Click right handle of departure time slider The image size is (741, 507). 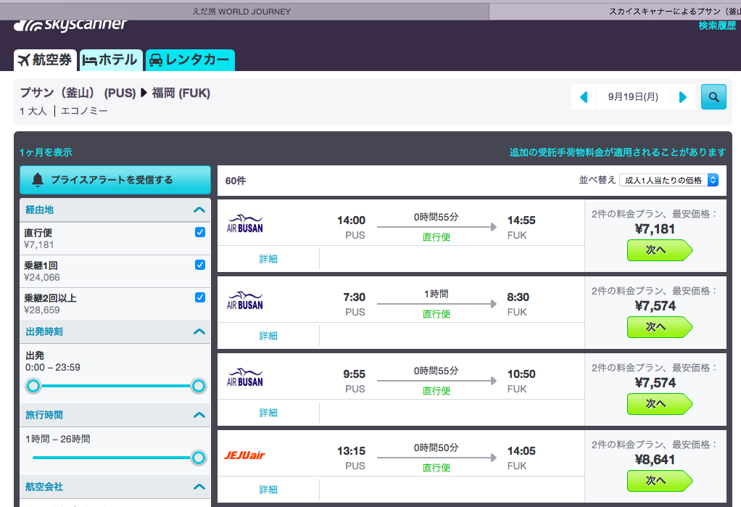click(199, 386)
